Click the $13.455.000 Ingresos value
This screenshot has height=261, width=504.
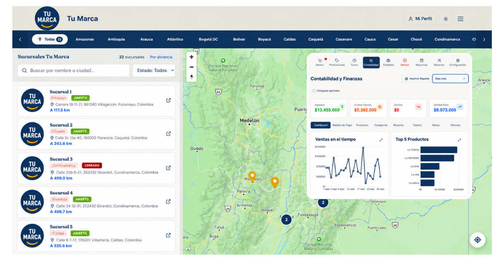pyautogui.click(x=327, y=110)
